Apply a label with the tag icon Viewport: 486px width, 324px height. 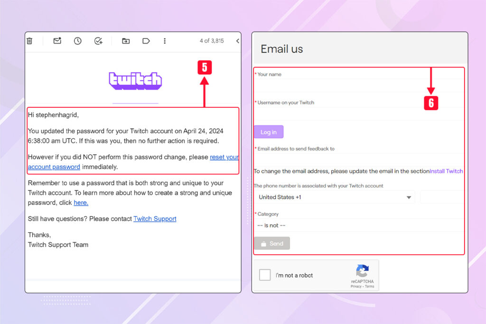tap(146, 41)
